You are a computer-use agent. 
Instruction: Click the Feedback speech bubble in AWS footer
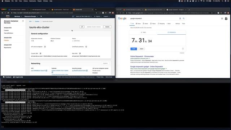click(x=7, y=77)
